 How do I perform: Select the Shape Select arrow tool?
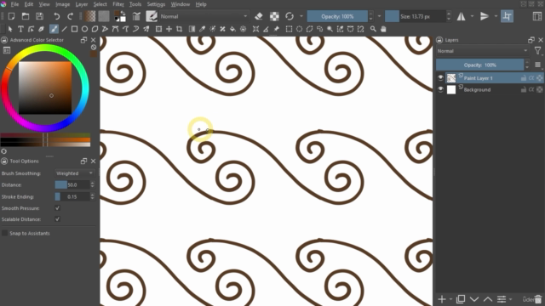coord(10,29)
